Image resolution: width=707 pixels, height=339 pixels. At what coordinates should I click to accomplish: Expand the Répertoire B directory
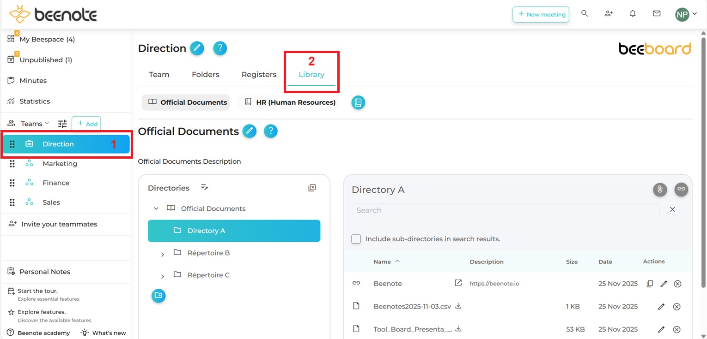(162, 254)
